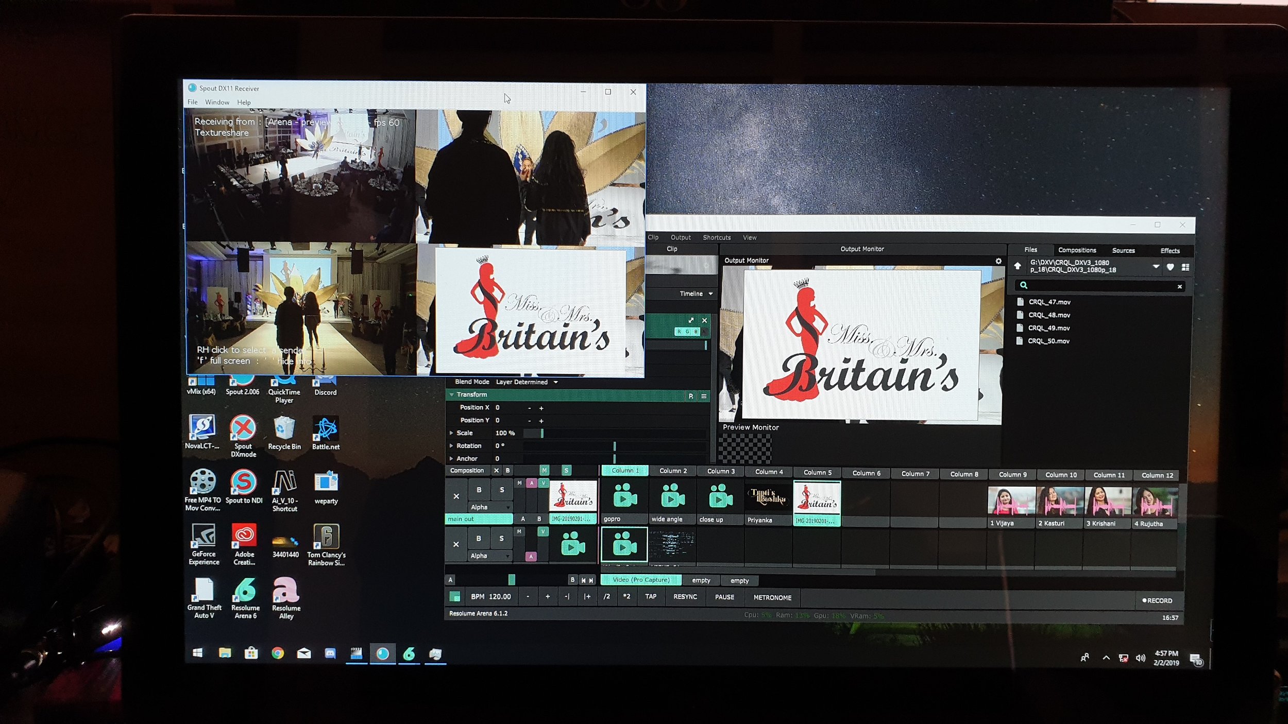Collapse the Transform section
1288x724 pixels.
(452, 394)
